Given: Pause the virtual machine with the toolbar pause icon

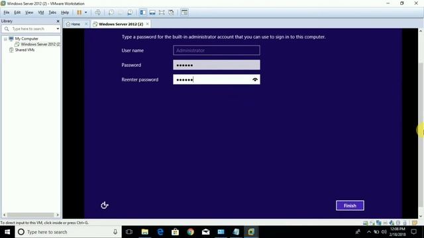Looking at the screenshot, I should [79, 13].
